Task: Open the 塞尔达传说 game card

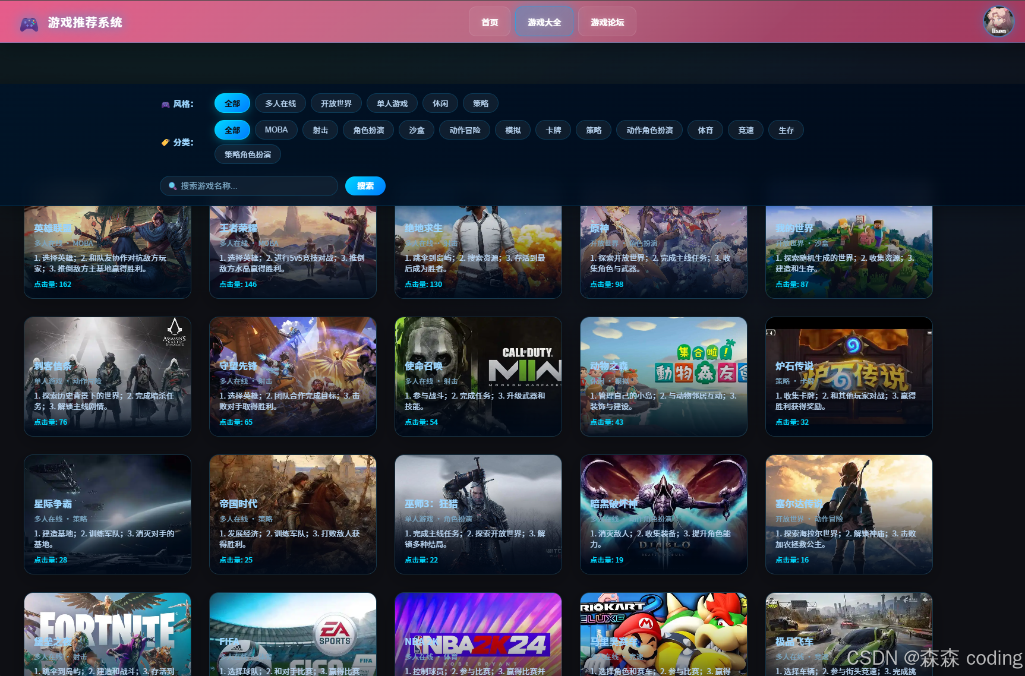Action: point(849,514)
